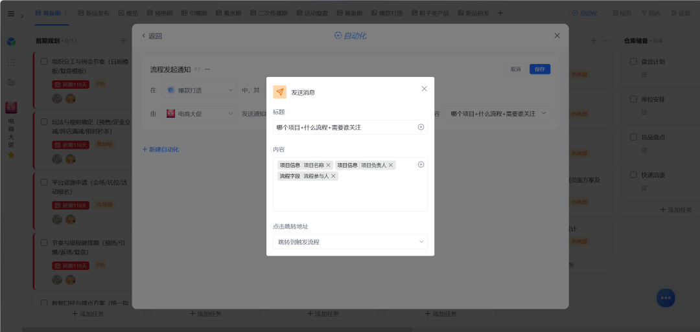The height and width of the screenshot is (332, 700).
Task: Check the 库位安排 task checkbox
Action: pyautogui.click(x=633, y=100)
